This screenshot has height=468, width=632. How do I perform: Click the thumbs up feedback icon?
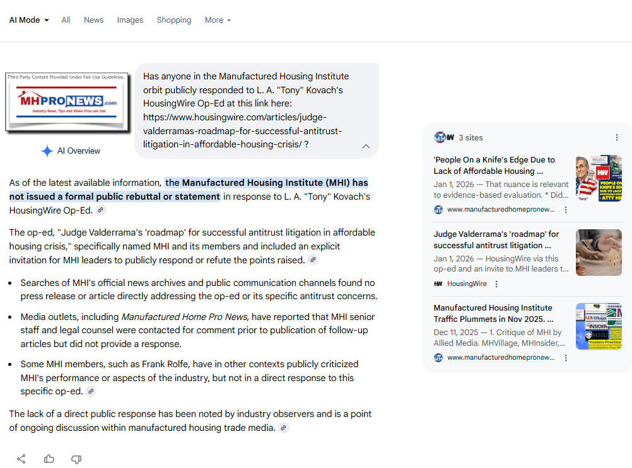click(49, 459)
